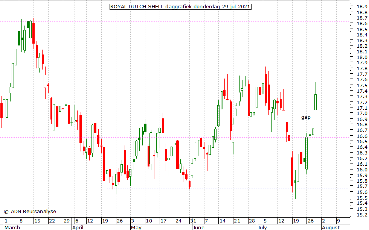369x230 pixels.
Task: Select the May month label
Action: coord(136,227)
